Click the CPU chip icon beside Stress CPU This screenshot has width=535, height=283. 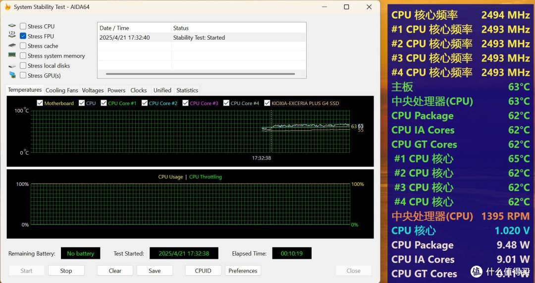[x=12, y=26]
